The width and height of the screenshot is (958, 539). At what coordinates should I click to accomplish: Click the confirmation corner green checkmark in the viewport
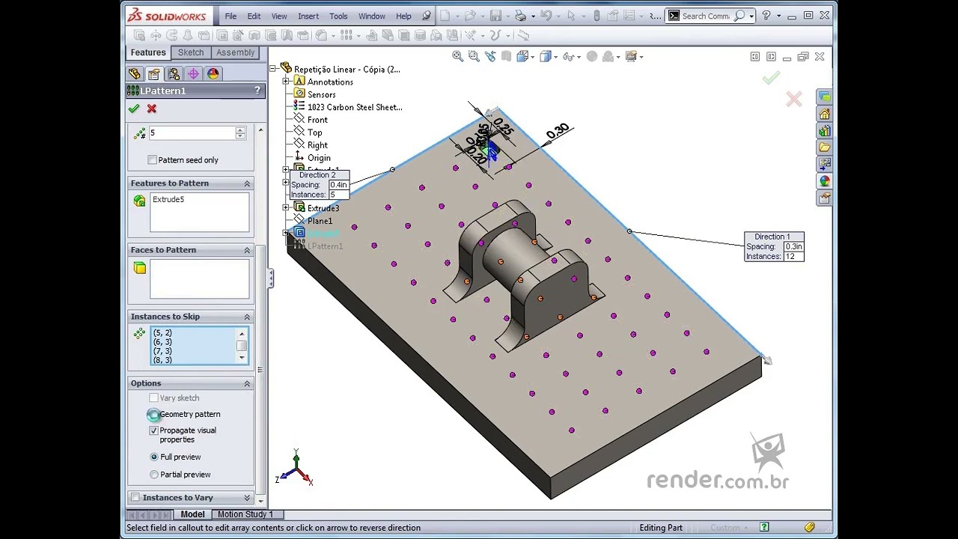click(772, 77)
